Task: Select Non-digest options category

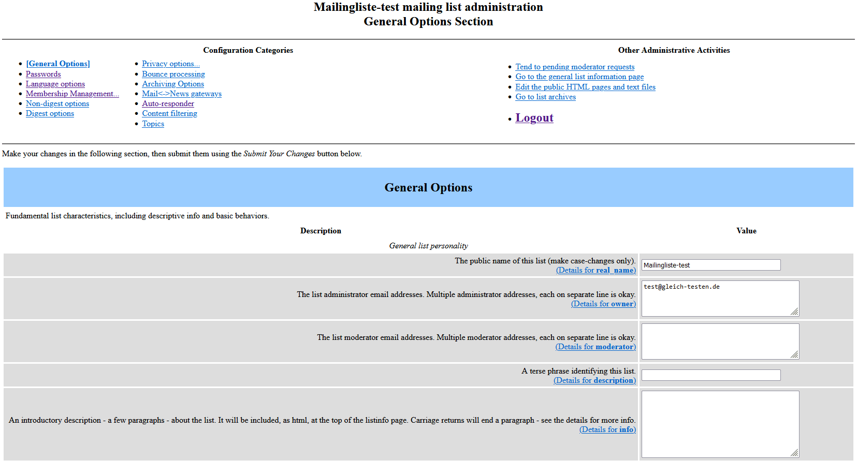Action: (57, 103)
